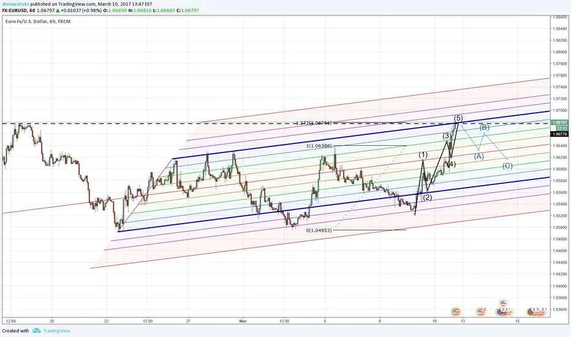Select the black 1.06776 price label
This screenshot has height=337, width=571.
[560, 134]
